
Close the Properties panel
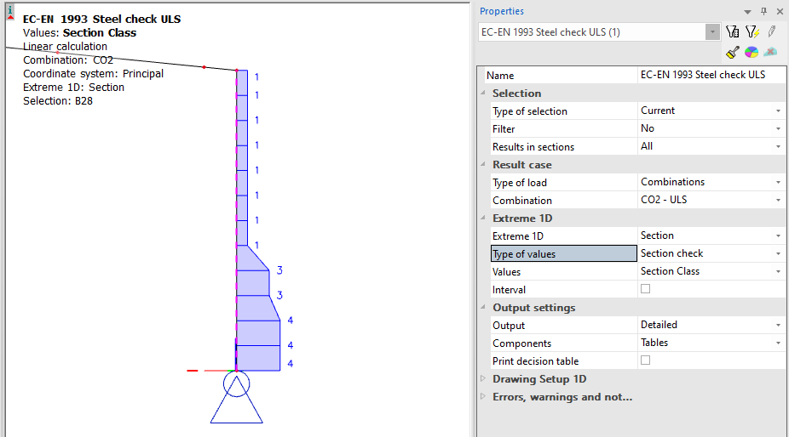pos(780,11)
